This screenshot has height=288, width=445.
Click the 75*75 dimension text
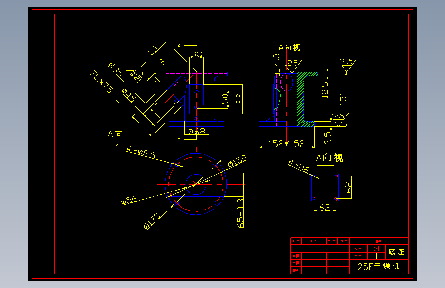101,81
